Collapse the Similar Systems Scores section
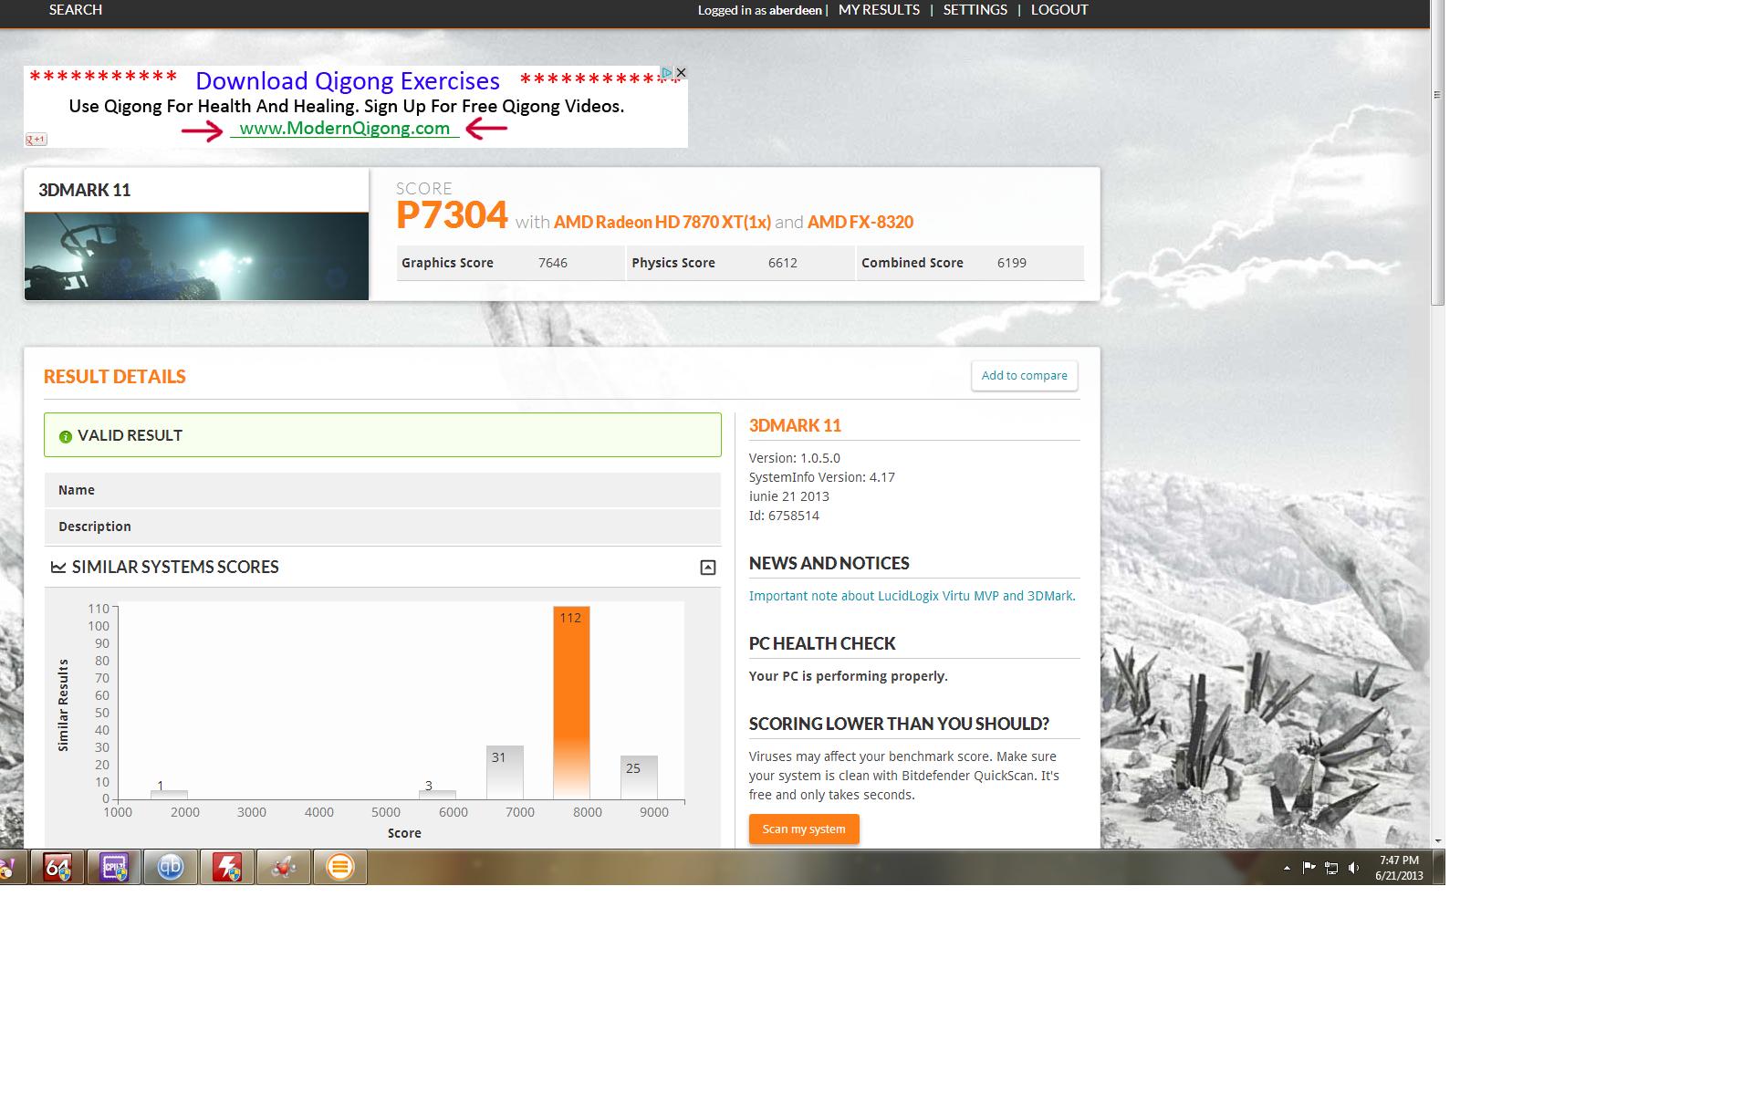This screenshot has height=1095, width=1752. (707, 568)
